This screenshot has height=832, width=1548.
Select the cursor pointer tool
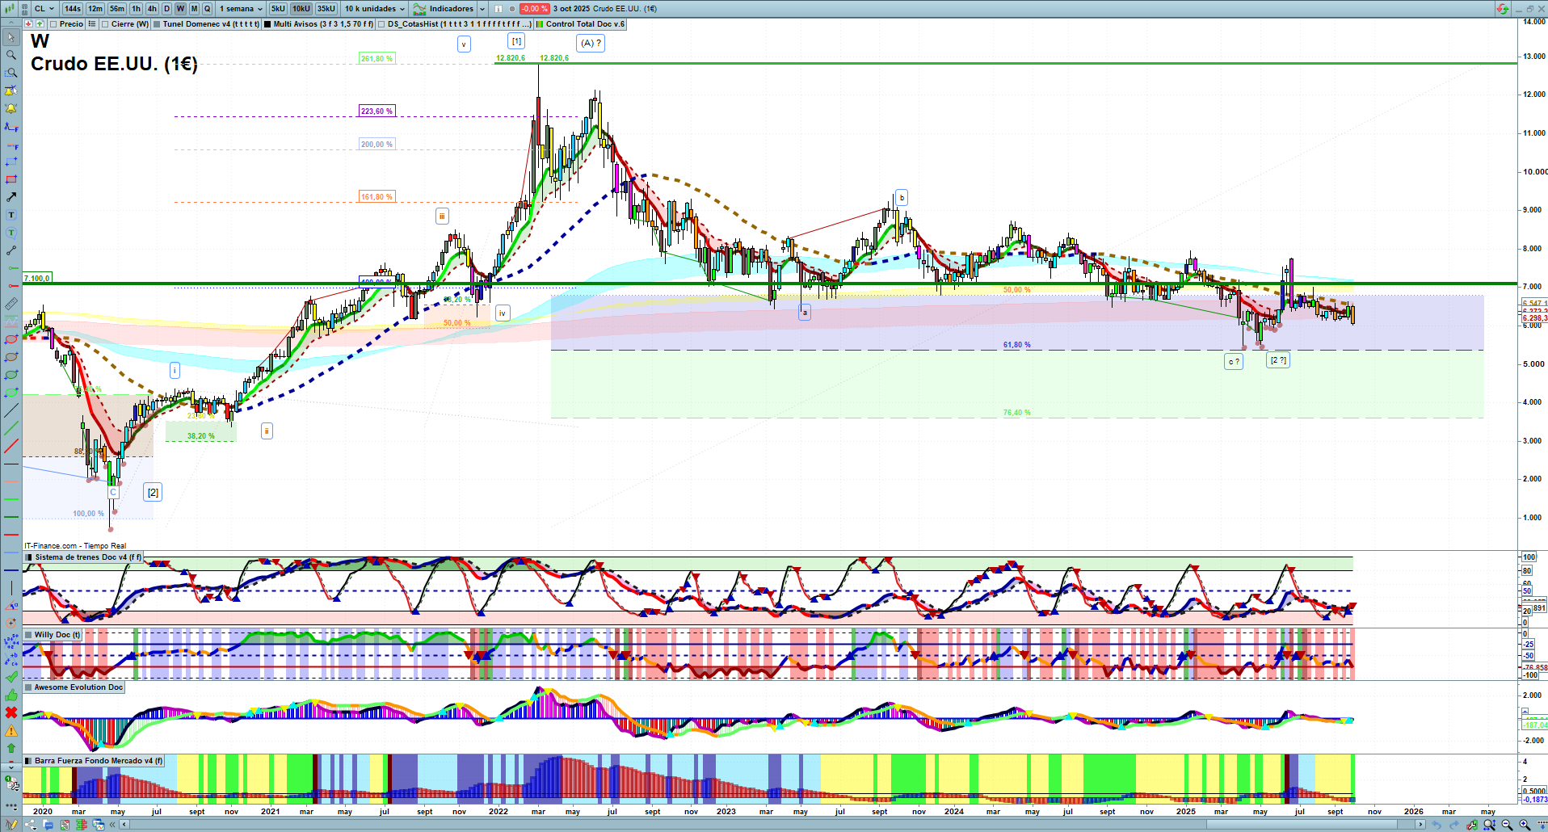point(11,37)
